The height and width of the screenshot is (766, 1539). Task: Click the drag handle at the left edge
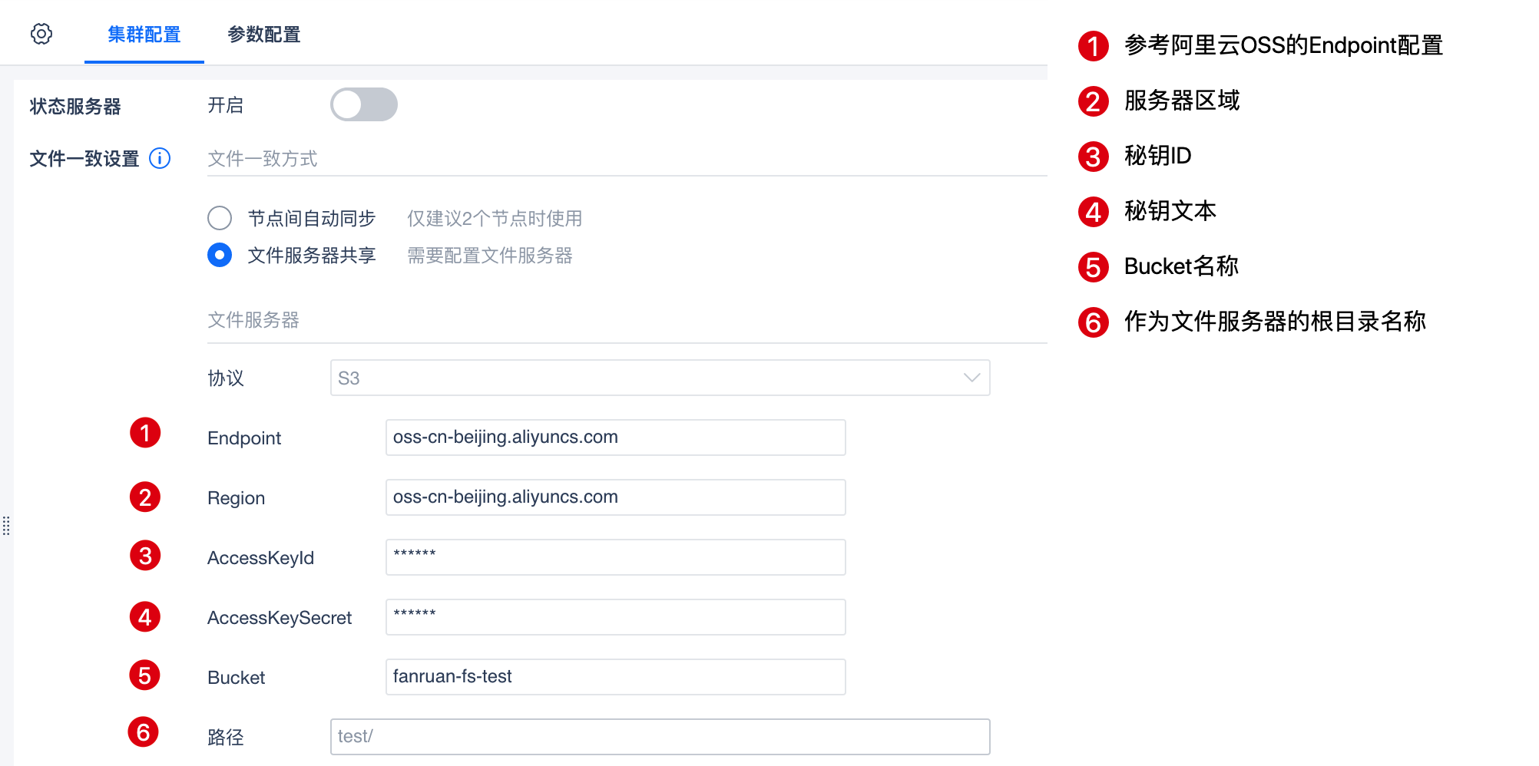[x=6, y=526]
